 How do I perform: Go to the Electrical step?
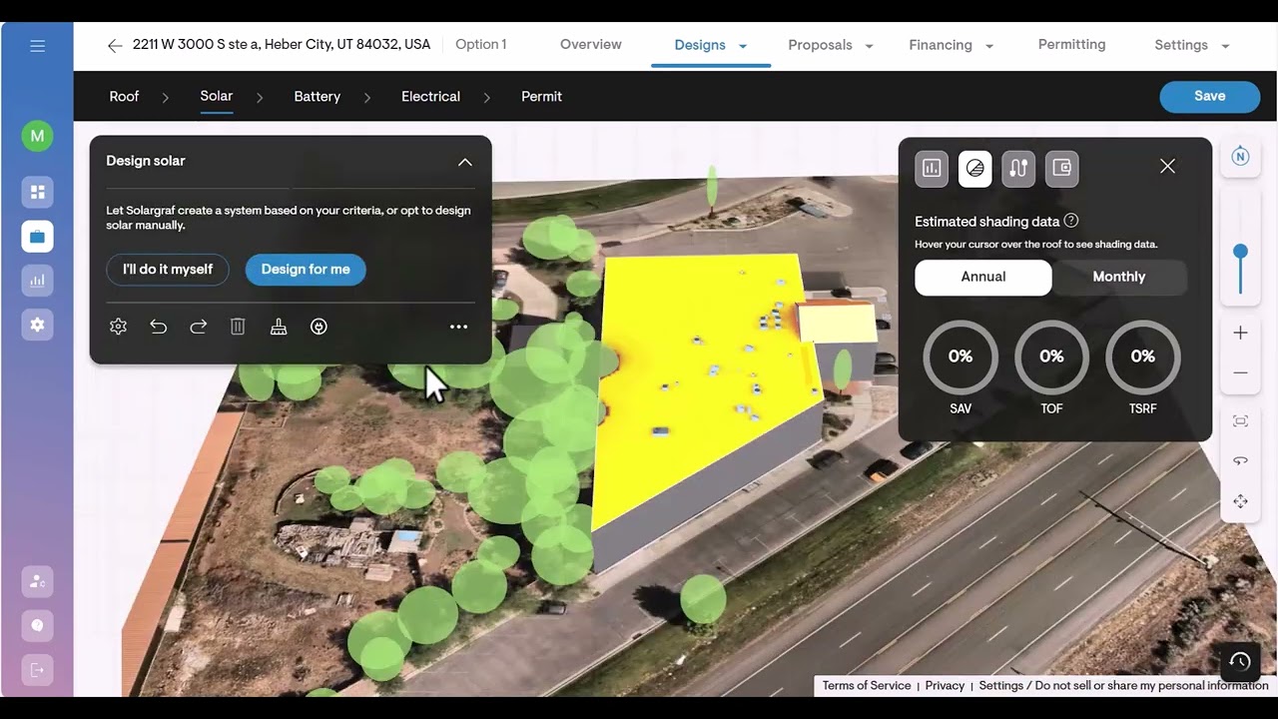430,97
